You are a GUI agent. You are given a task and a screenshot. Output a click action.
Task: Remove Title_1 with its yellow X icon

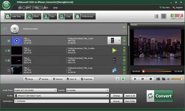click(124, 41)
